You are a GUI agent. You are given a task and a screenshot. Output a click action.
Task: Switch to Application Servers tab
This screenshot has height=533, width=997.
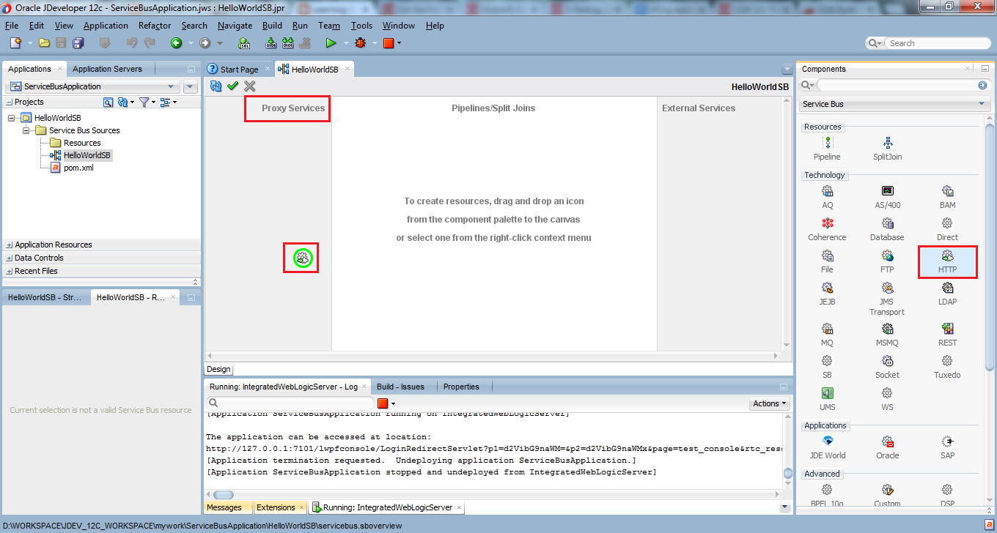point(107,69)
